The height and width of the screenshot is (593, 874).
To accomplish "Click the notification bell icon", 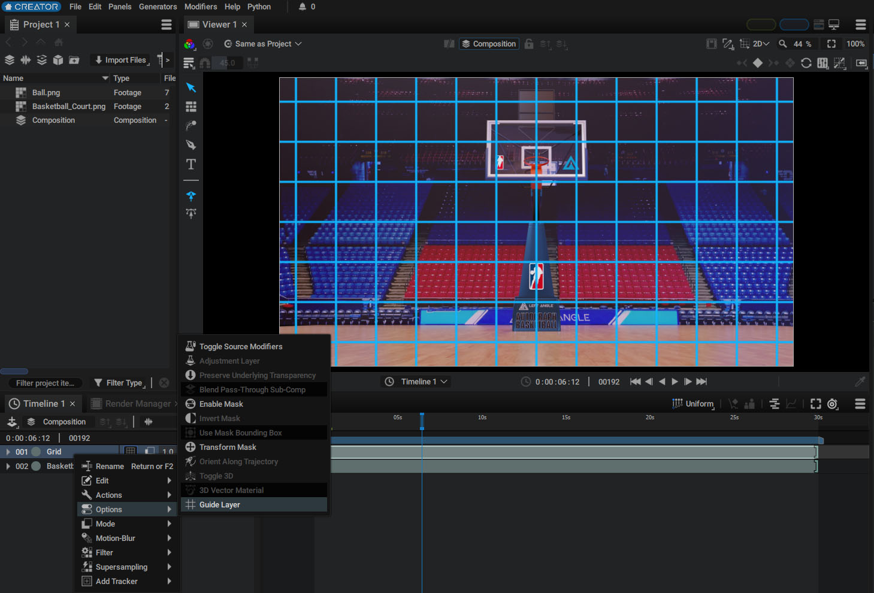I will tap(303, 7).
